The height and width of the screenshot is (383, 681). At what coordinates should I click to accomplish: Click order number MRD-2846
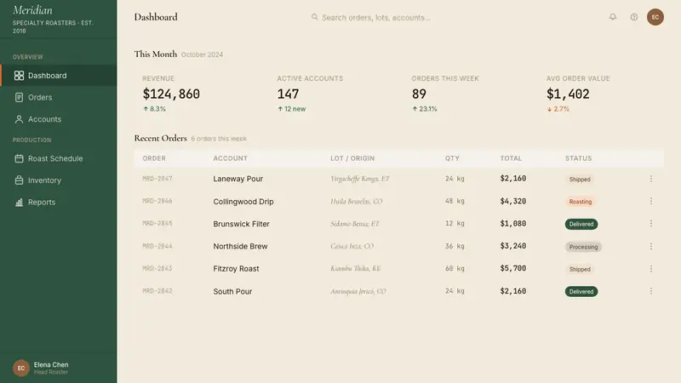pyautogui.click(x=157, y=201)
